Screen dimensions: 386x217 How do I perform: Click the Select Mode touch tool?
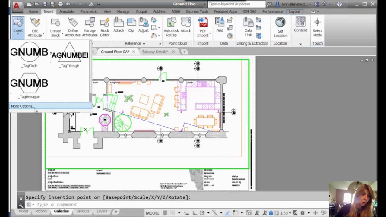318,27
